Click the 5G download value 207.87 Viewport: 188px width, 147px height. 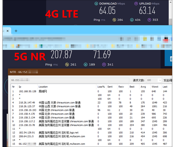tap(61, 54)
